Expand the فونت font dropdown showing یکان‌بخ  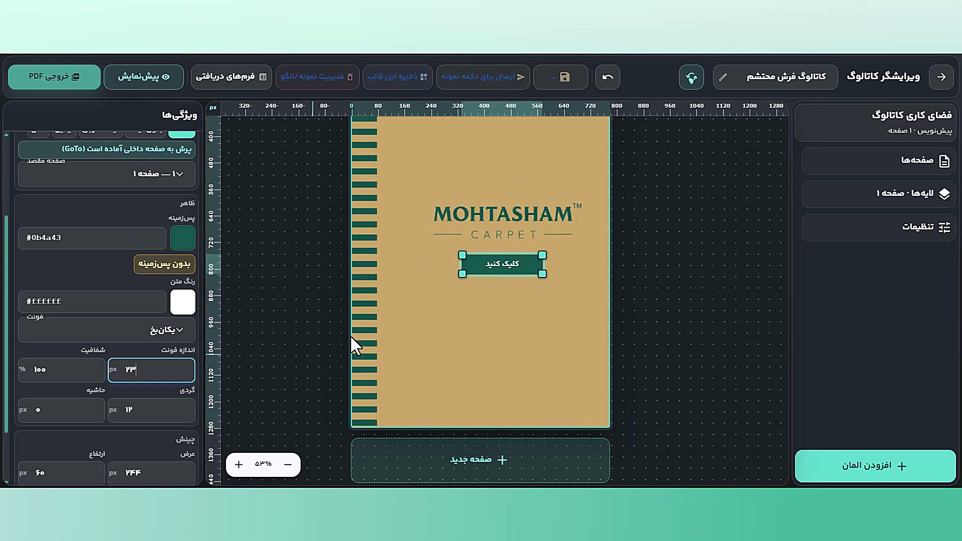(x=107, y=330)
